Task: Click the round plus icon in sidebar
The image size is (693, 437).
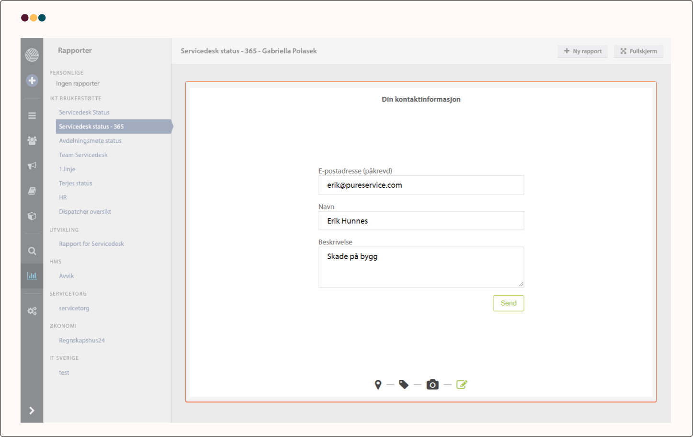Action: point(32,80)
